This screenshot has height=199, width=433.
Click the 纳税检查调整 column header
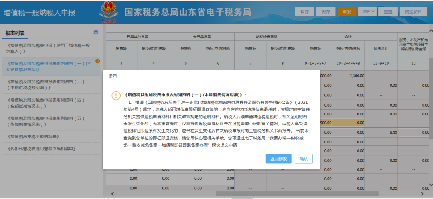click(x=267, y=37)
